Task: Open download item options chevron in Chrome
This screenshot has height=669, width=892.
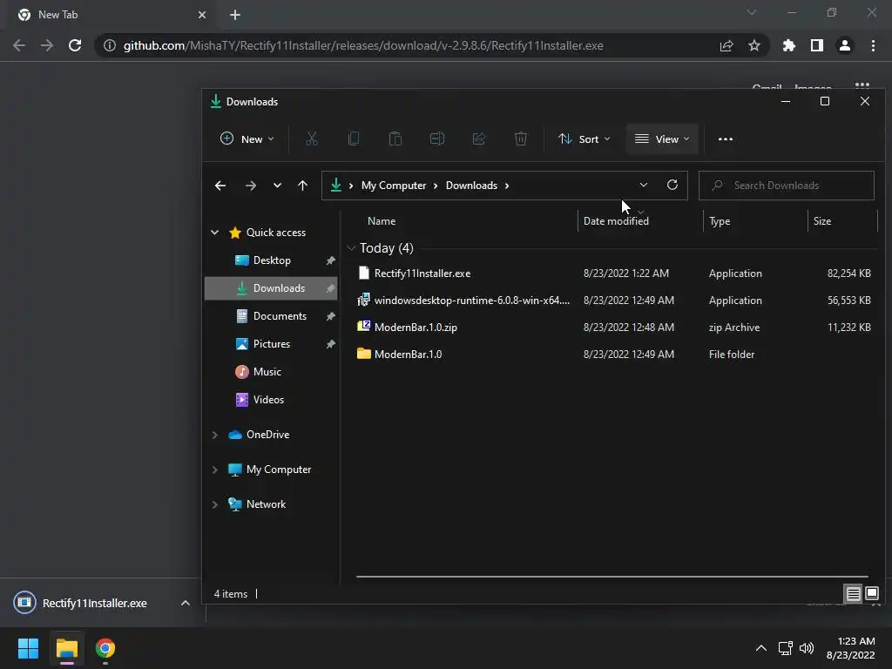Action: (x=186, y=603)
